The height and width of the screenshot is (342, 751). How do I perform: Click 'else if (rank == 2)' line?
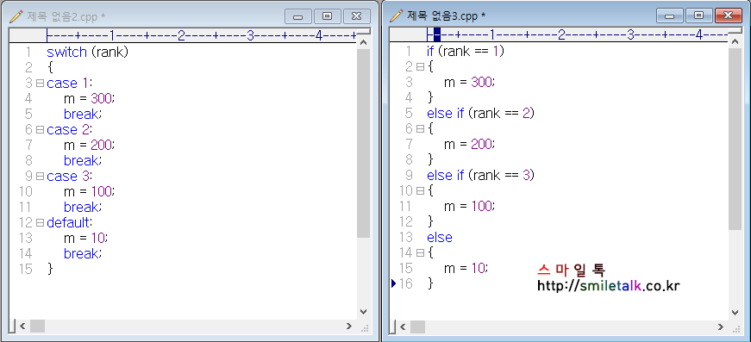pos(480,114)
